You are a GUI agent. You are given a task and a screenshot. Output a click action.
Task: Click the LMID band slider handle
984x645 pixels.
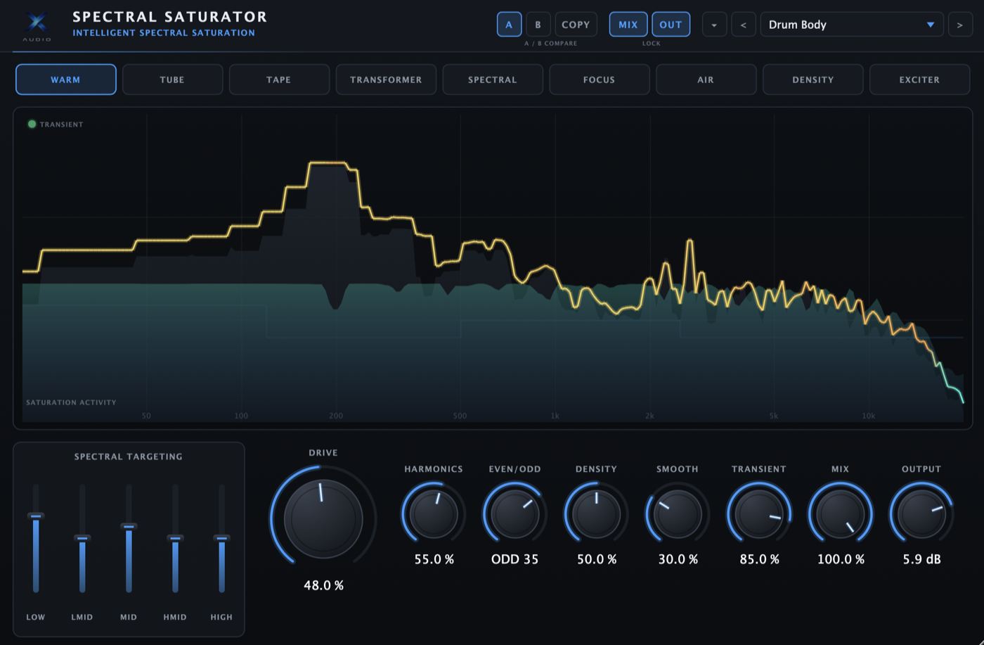(x=82, y=538)
